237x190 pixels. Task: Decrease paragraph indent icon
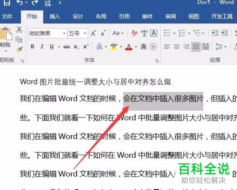215,33
